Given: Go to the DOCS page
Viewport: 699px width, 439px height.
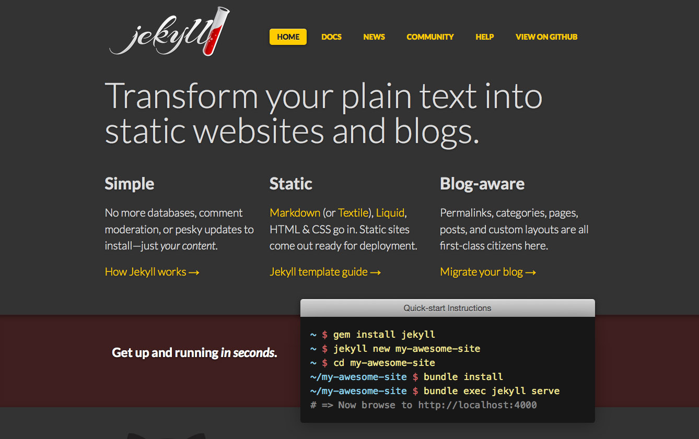Looking at the screenshot, I should tap(331, 37).
